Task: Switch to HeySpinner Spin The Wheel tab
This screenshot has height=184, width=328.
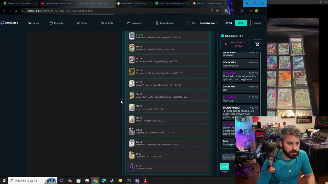Action: tap(134, 4)
